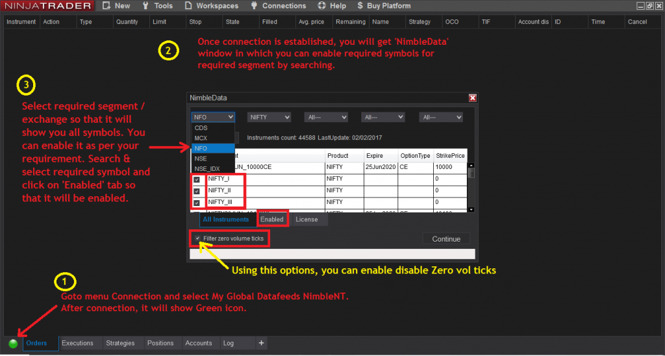Select MCX from exchange dropdown list
Image resolution: width=665 pixels, height=356 pixels.
pos(201,138)
